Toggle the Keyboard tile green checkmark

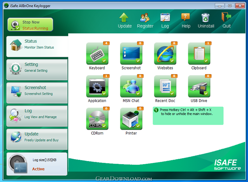[104, 61]
